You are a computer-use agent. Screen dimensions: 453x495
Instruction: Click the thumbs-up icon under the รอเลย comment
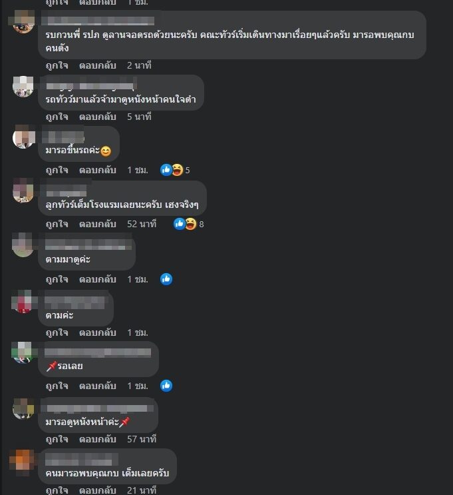(166, 386)
